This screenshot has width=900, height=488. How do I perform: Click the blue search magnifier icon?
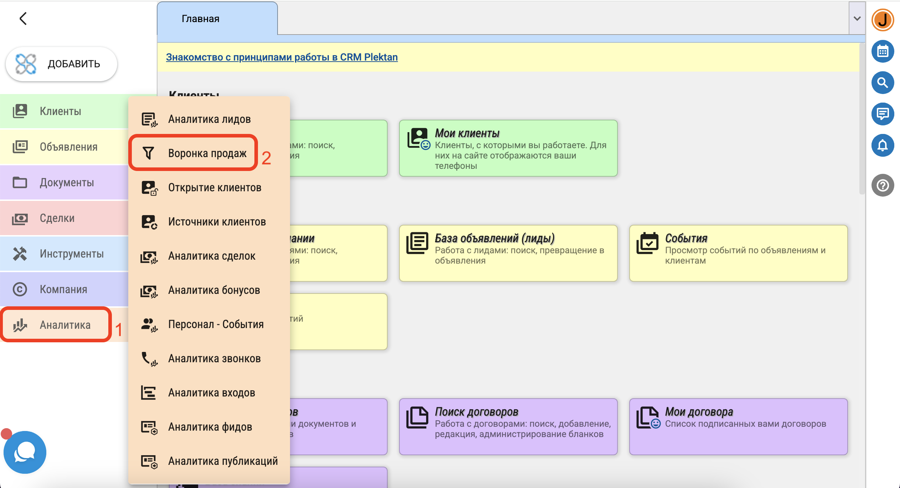click(883, 83)
